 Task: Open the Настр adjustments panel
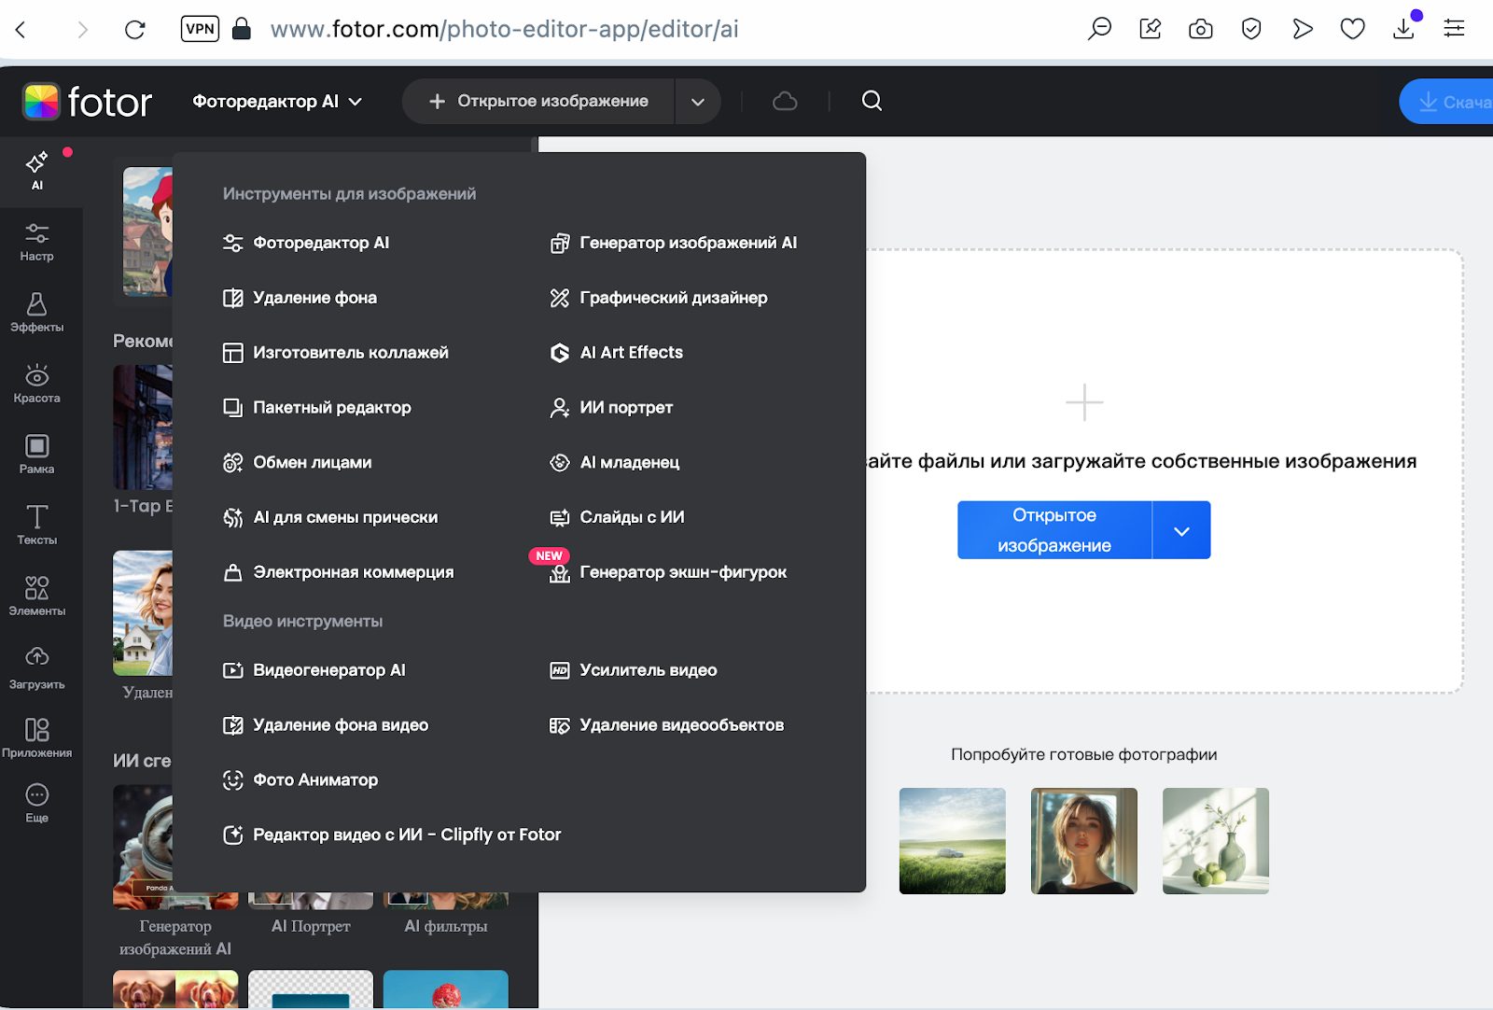pos(36,242)
